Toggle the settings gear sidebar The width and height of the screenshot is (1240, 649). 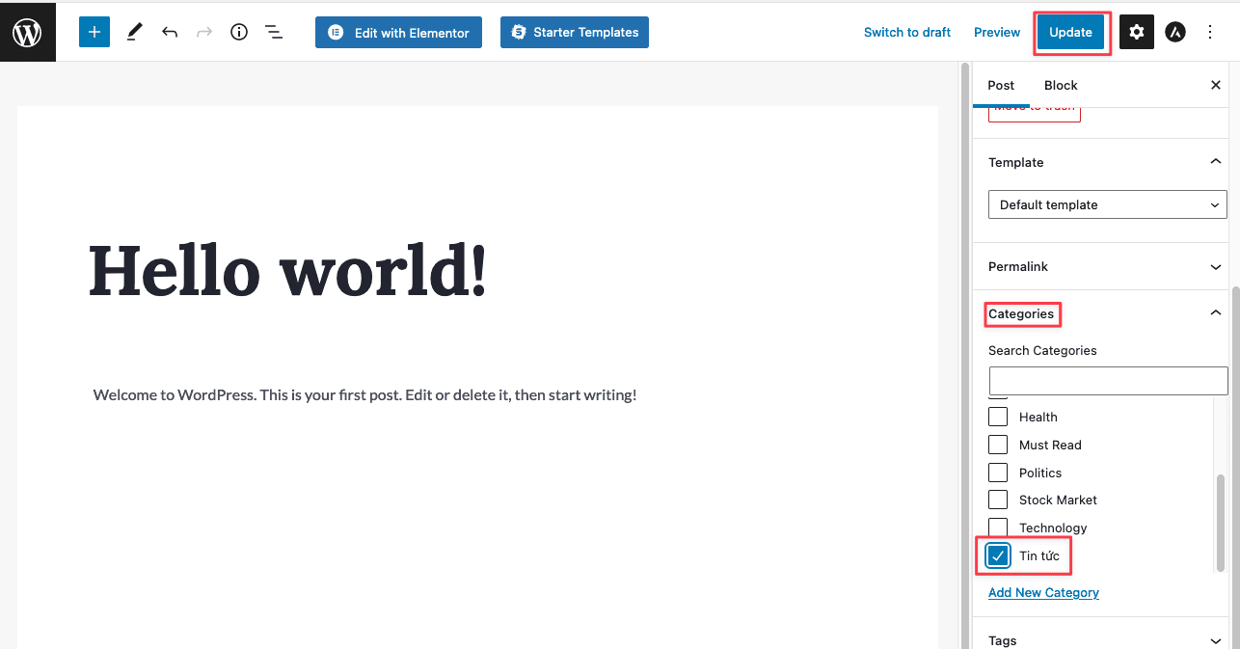coord(1136,32)
